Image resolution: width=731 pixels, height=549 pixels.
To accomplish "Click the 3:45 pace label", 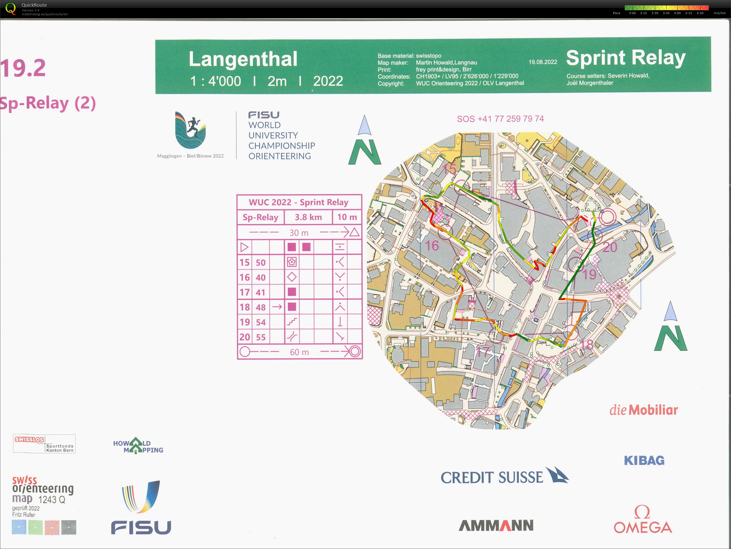I will (666, 13).
